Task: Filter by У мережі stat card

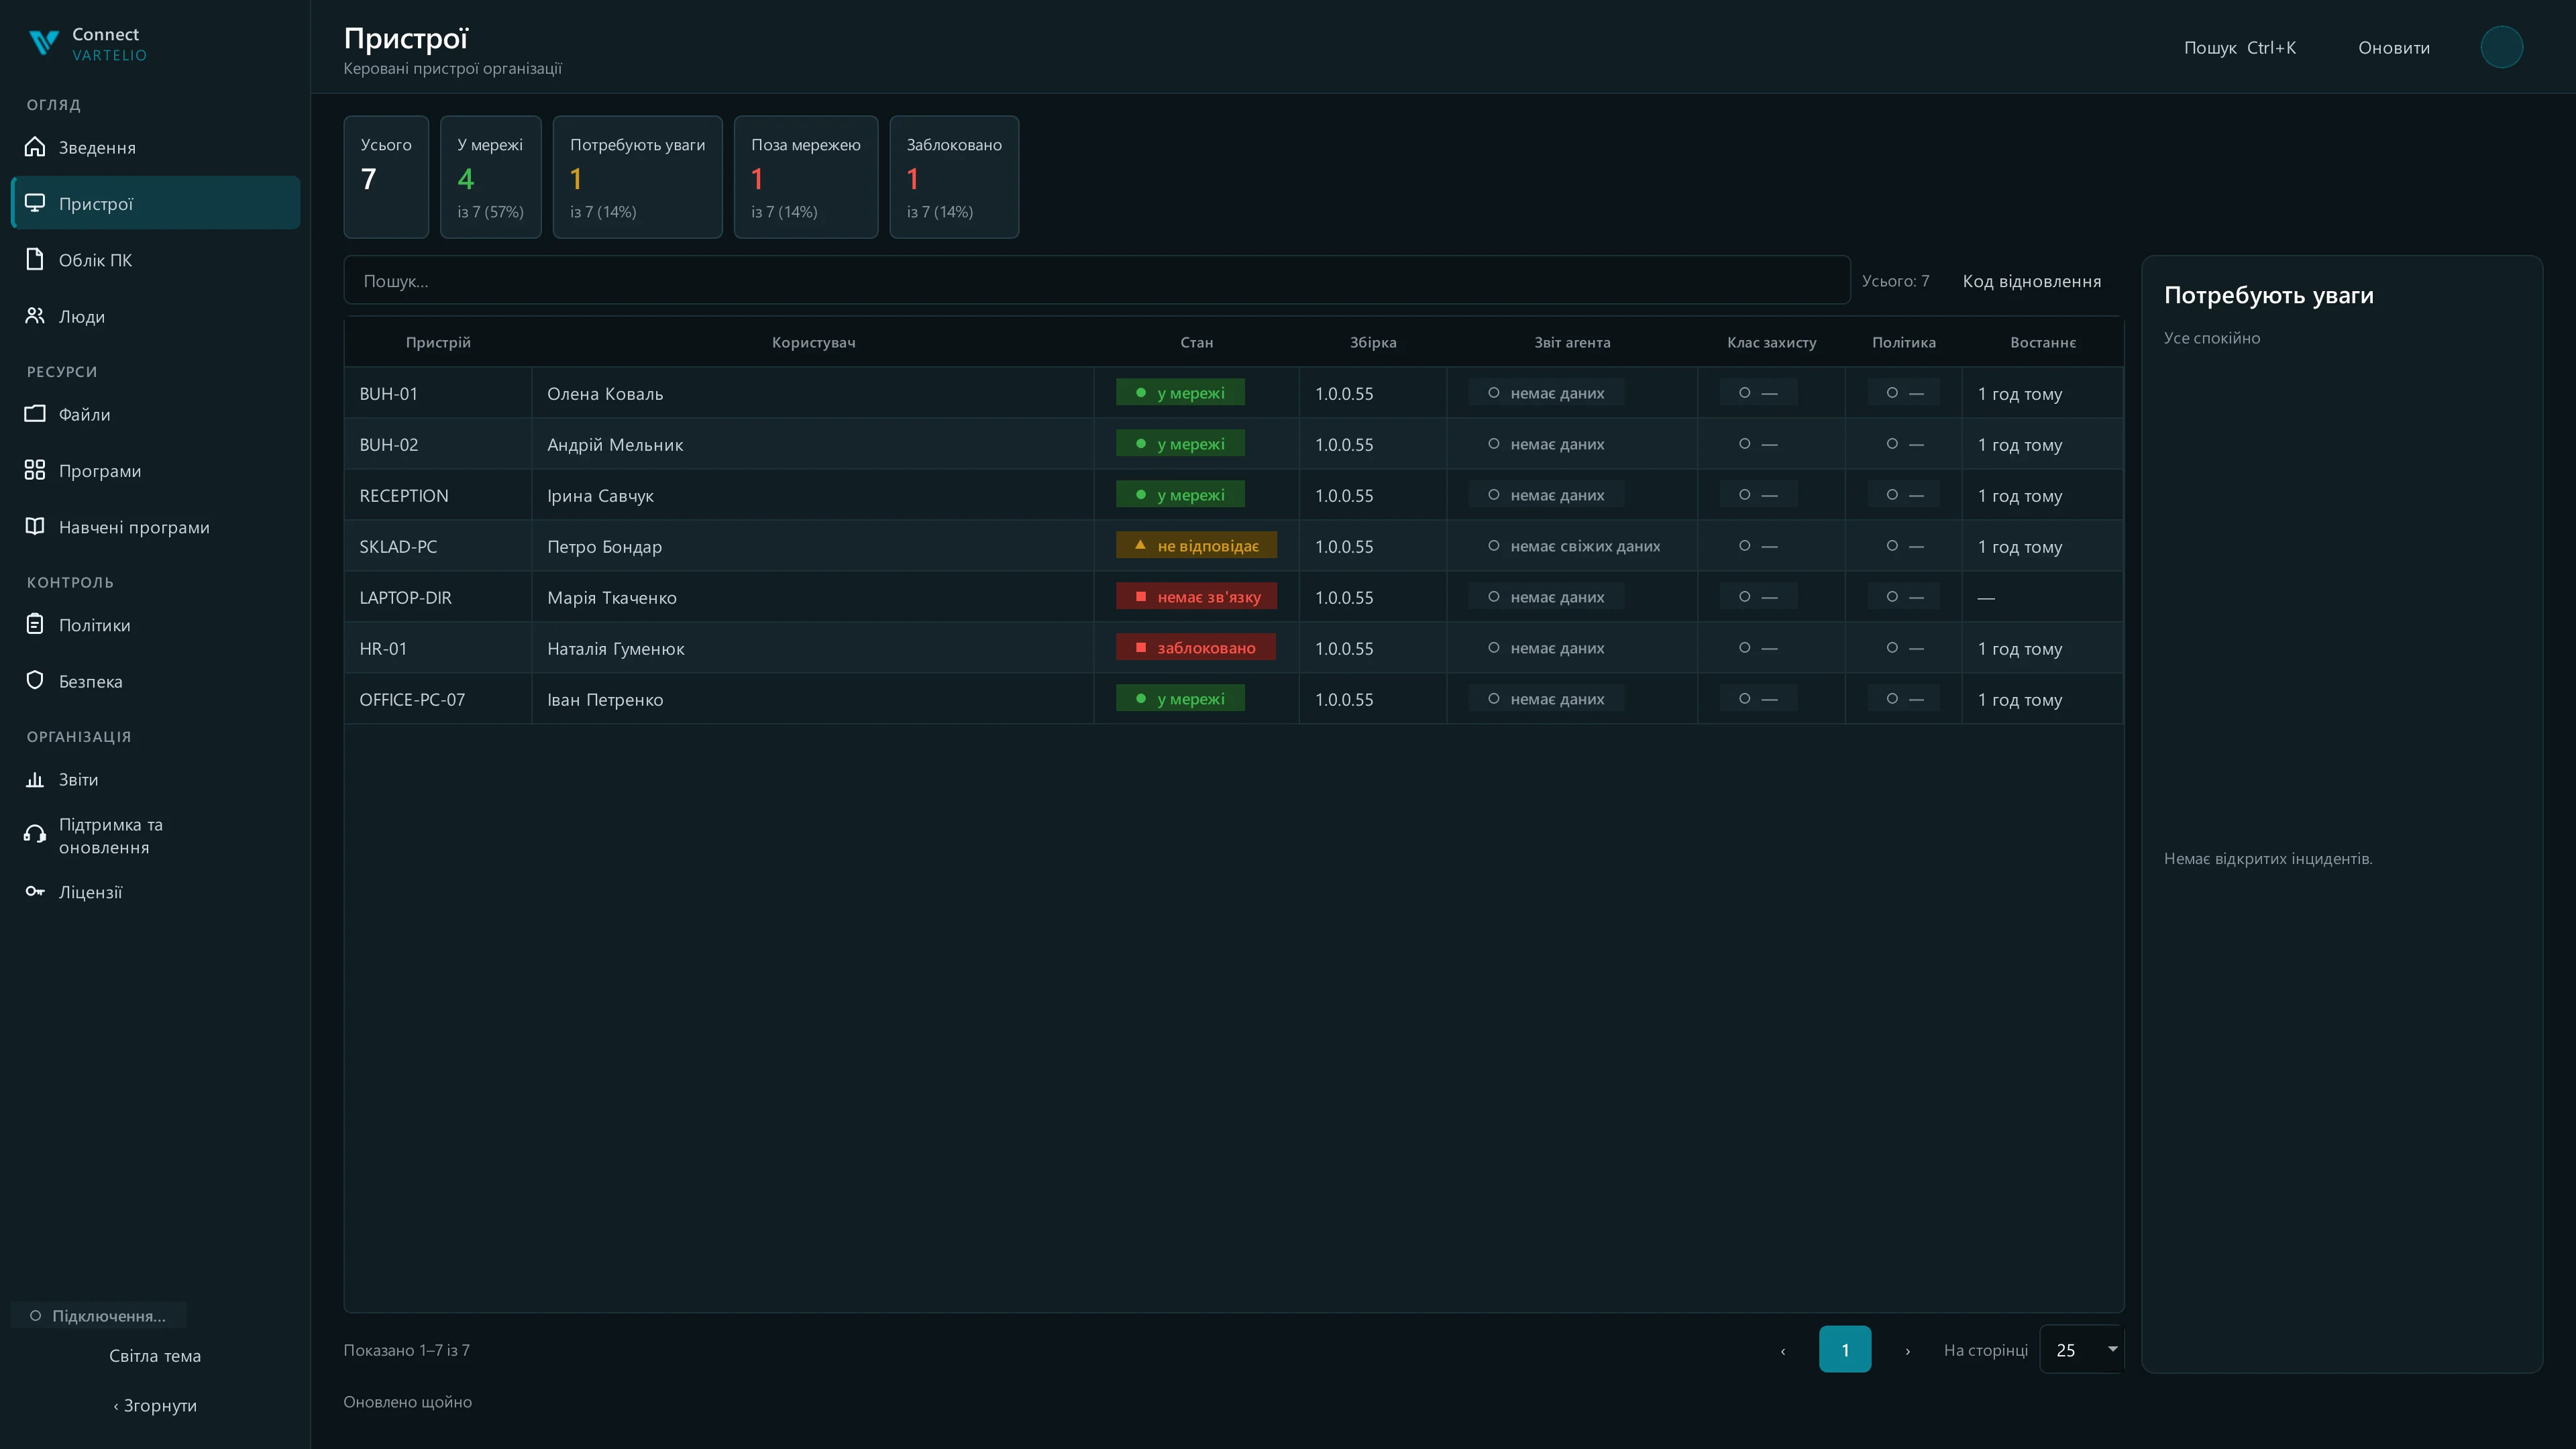Action: 490,177
